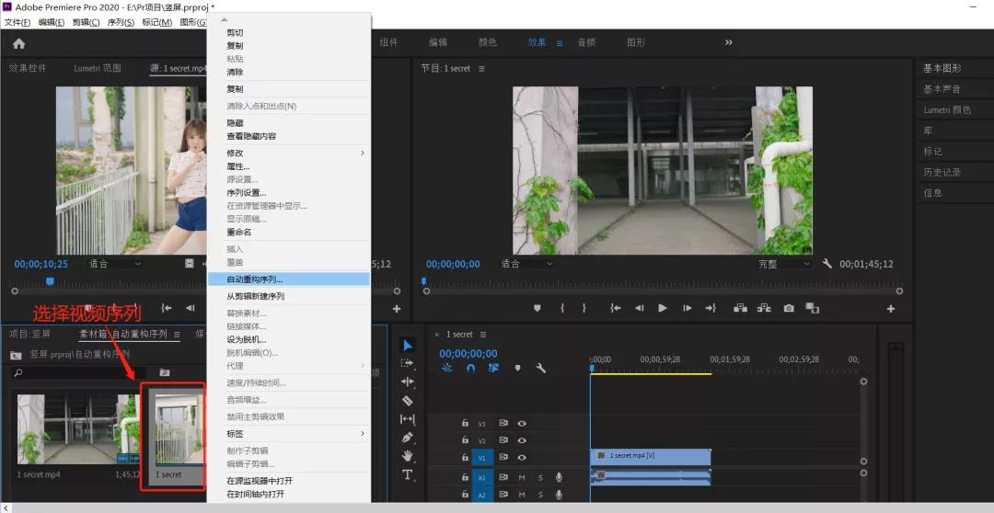Open Program monitor panel menu
The image size is (994, 513).
[x=481, y=68]
